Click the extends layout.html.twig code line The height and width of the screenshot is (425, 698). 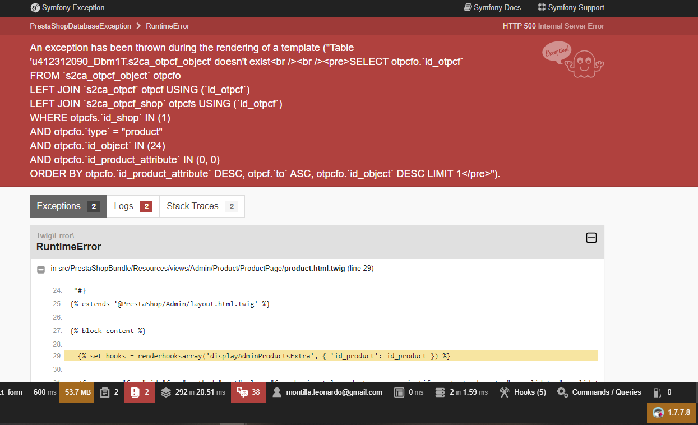click(x=170, y=304)
